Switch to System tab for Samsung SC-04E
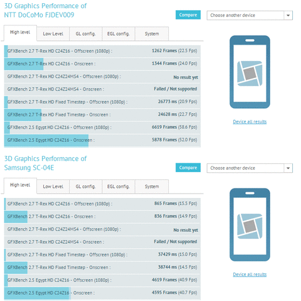 [152, 187]
